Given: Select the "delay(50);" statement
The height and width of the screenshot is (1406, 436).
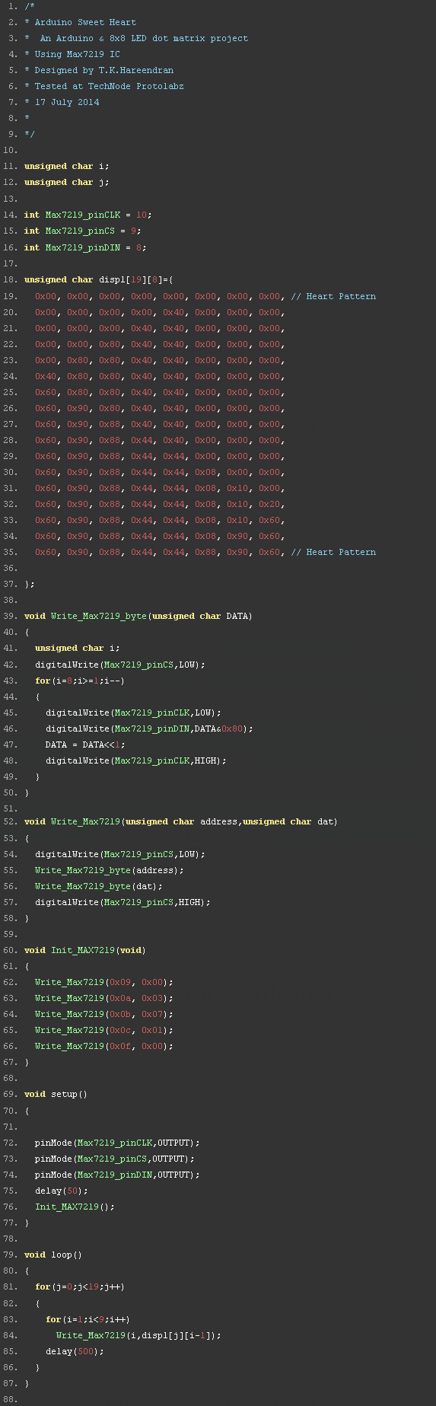Looking at the screenshot, I should click(x=62, y=1191).
